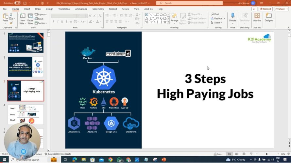Align text left
291x163 pixels.
107,22
